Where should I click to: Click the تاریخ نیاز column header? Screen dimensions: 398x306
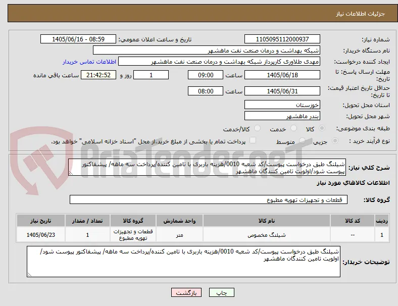(41, 221)
